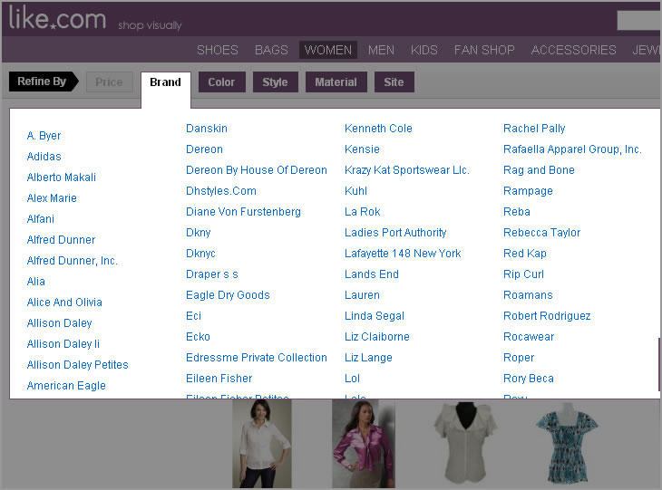Select the Rip Curl brand
Screen dimensions: 662x490
point(523,274)
